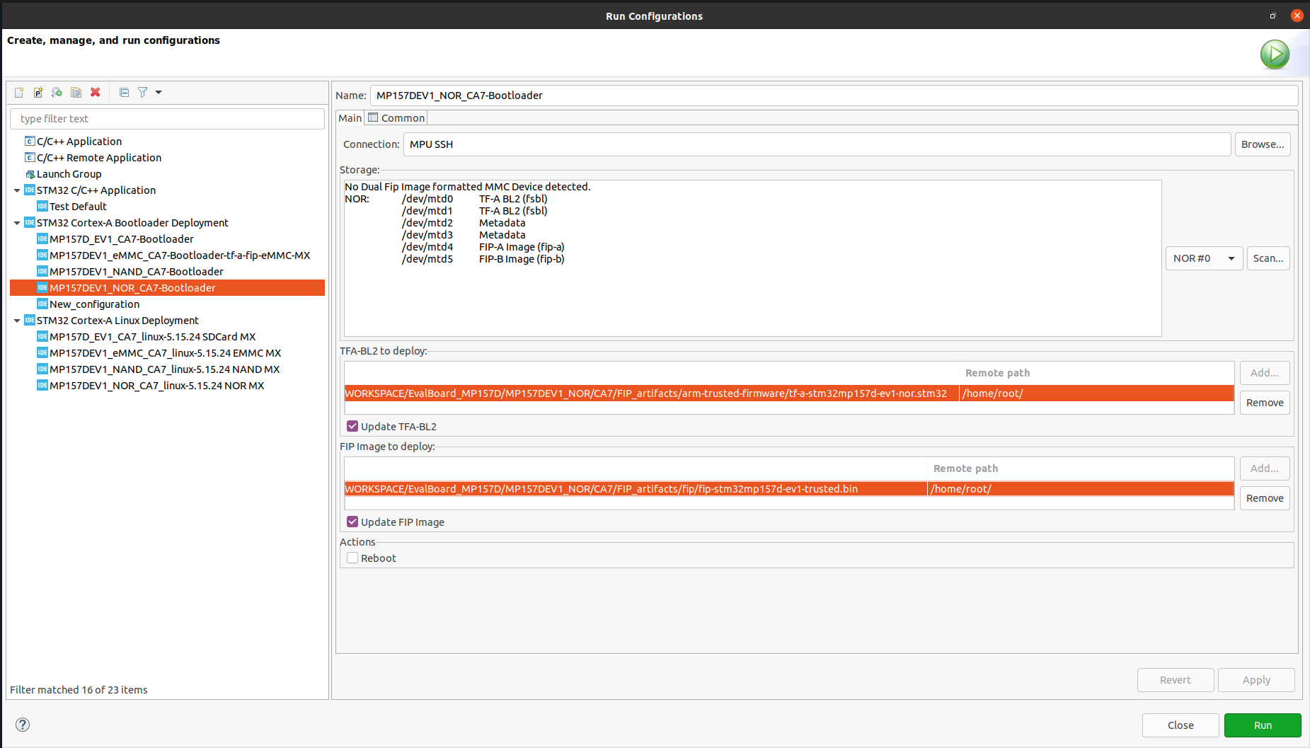
Task: Toggle the Update FIP Image checkbox
Action: tap(352, 522)
